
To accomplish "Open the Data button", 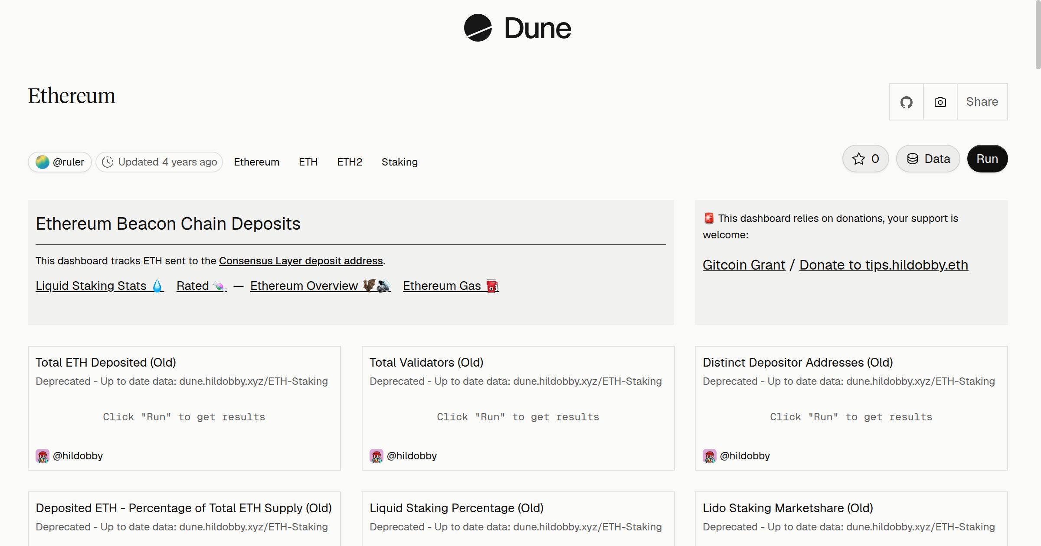I will click(928, 159).
